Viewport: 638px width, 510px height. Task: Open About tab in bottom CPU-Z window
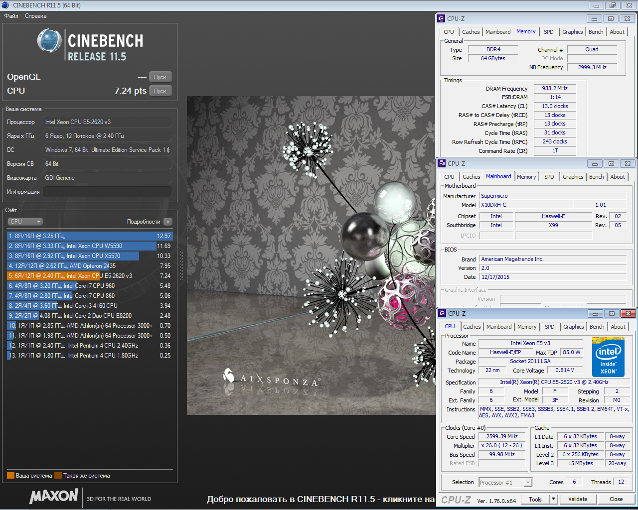[618, 327]
